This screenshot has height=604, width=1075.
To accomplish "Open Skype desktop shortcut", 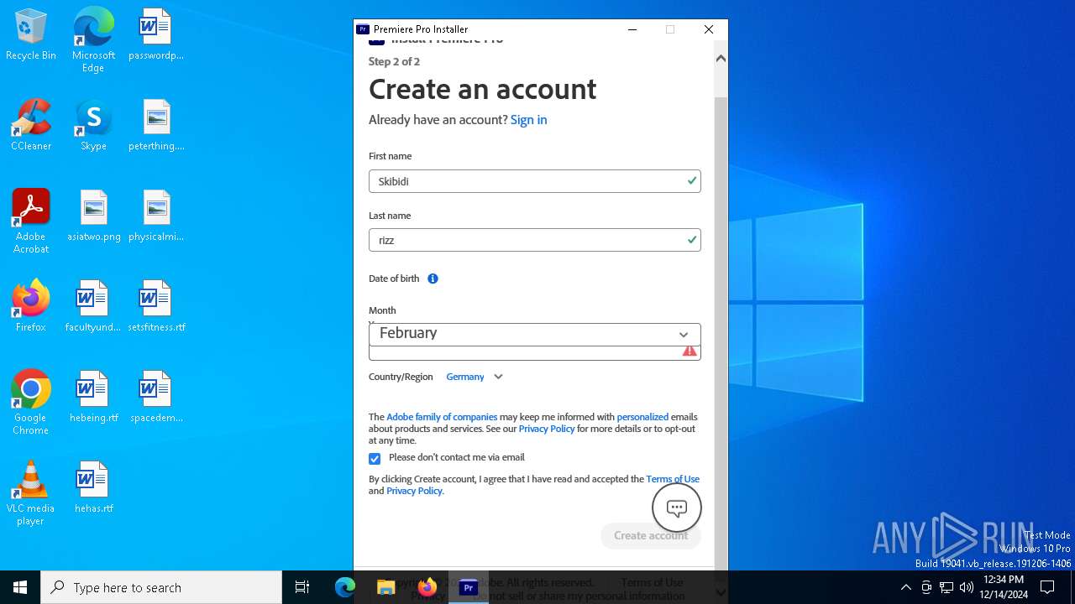I will click(x=93, y=126).
